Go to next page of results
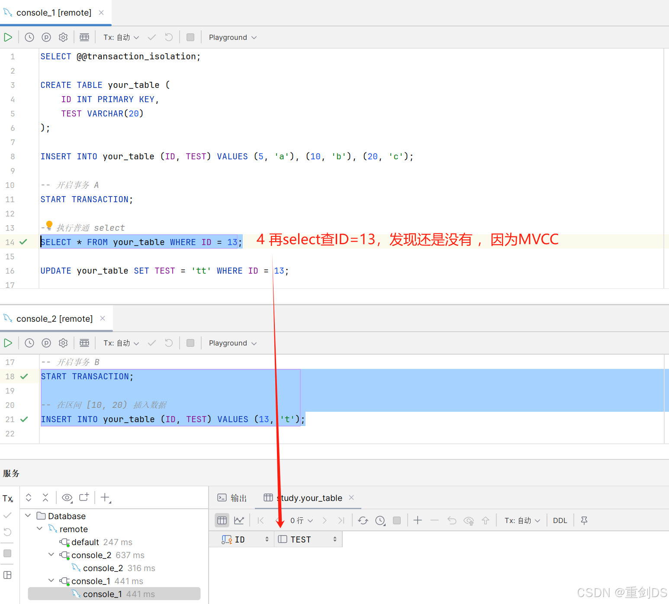Image resolution: width=669 pixels, height=604 pixels. coord(325,520)
